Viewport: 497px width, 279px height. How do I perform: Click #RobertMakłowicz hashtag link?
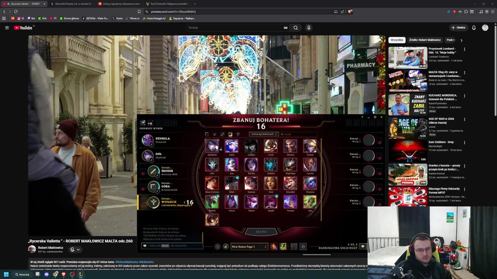click(x=127, y=262)
